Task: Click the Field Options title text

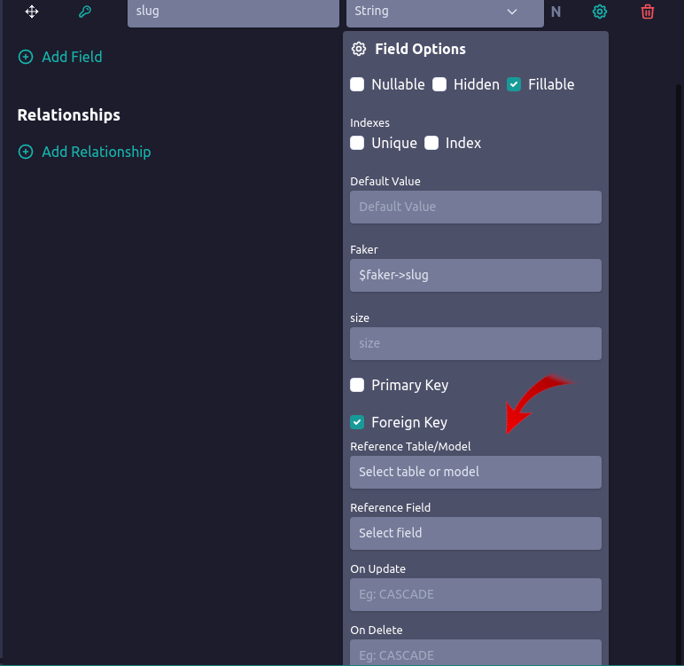Action: 420,49
